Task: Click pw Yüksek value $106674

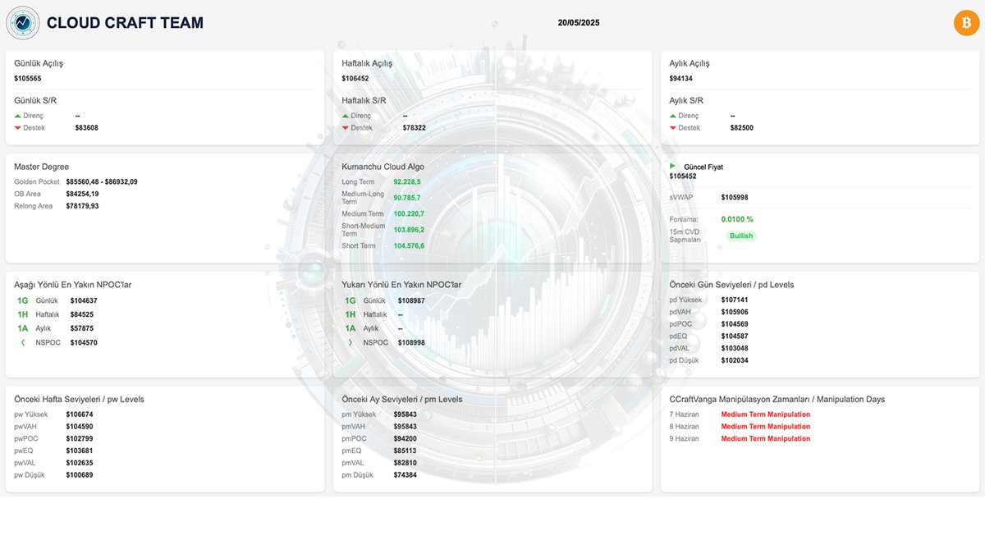Action: (80, 414)
